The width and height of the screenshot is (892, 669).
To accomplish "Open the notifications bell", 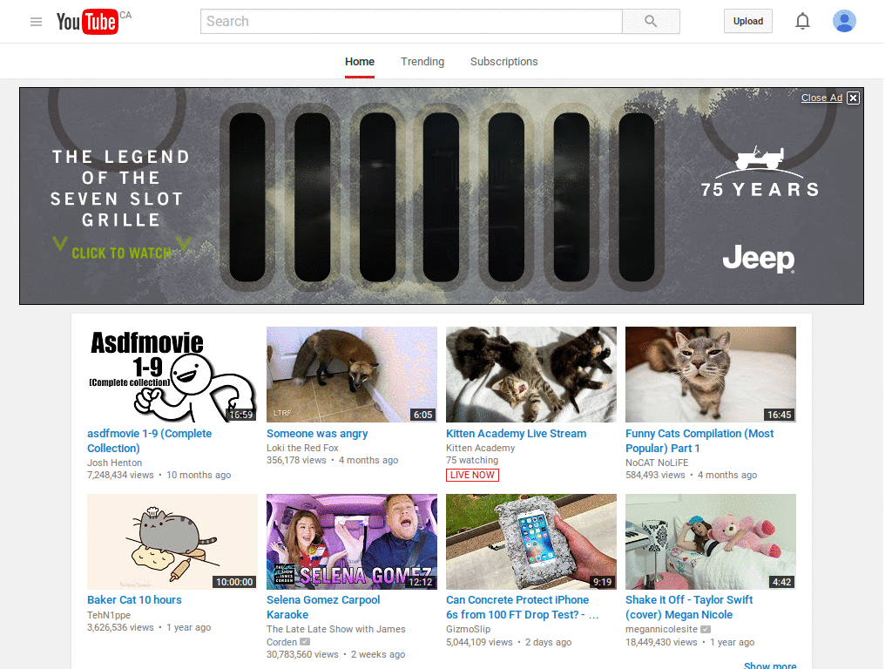I will pyautogui.click(x=802, y=22).
